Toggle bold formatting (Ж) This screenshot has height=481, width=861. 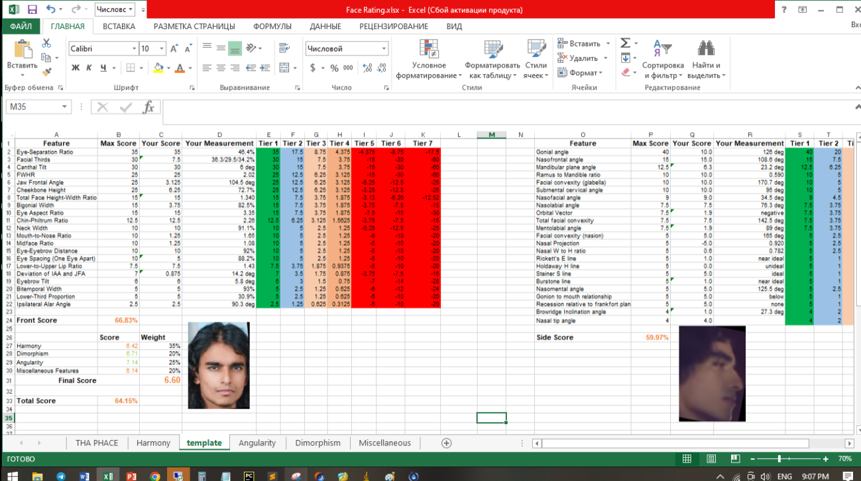click(x=76, y=68)
